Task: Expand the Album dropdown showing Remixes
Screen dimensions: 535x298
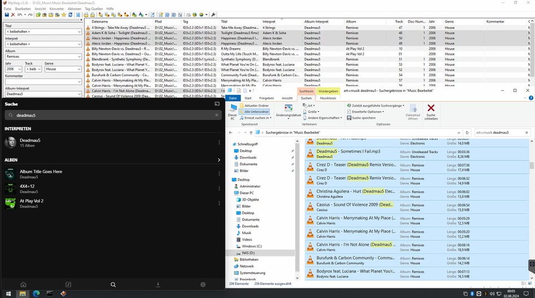Action: (79, 56)
